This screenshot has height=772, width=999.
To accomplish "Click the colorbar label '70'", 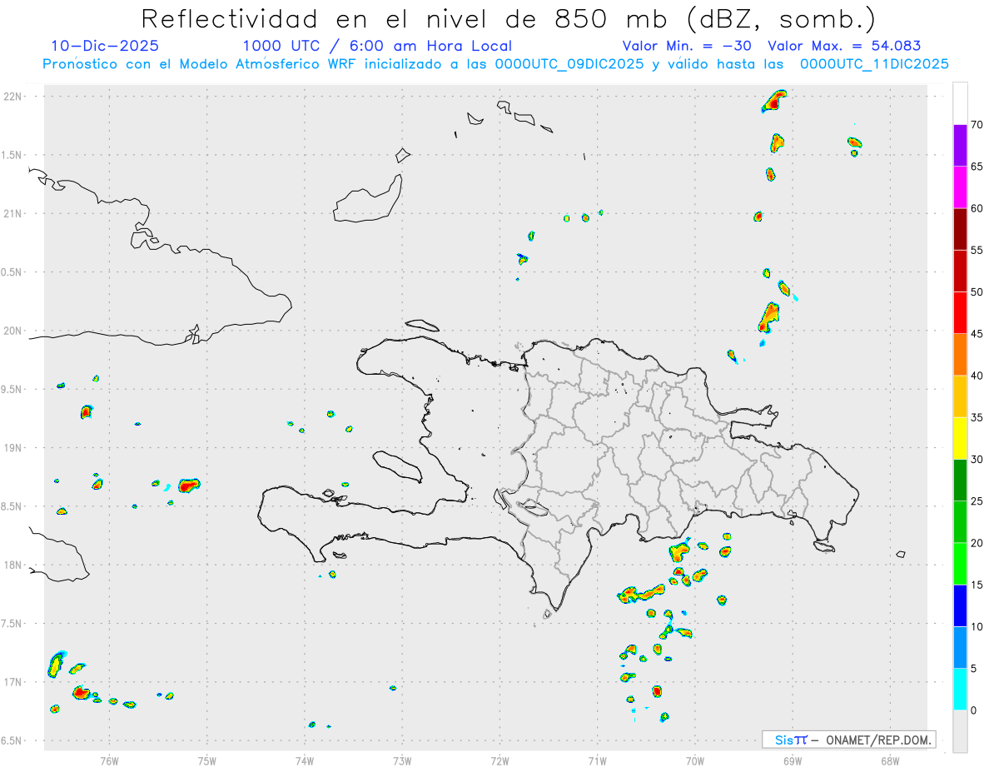I will pyautogui.click(x=977, y=125).
